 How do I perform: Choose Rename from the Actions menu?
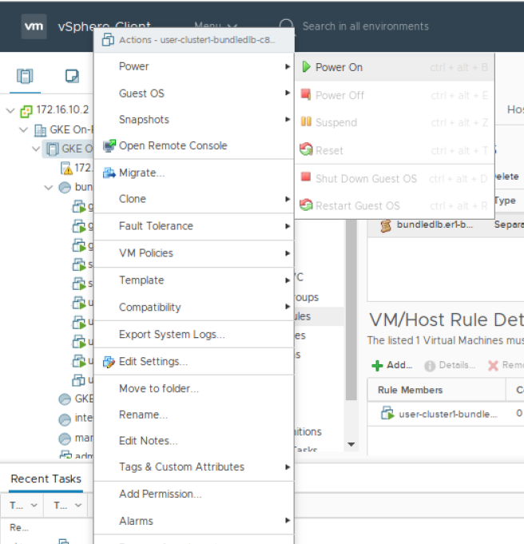click(143, 415)
